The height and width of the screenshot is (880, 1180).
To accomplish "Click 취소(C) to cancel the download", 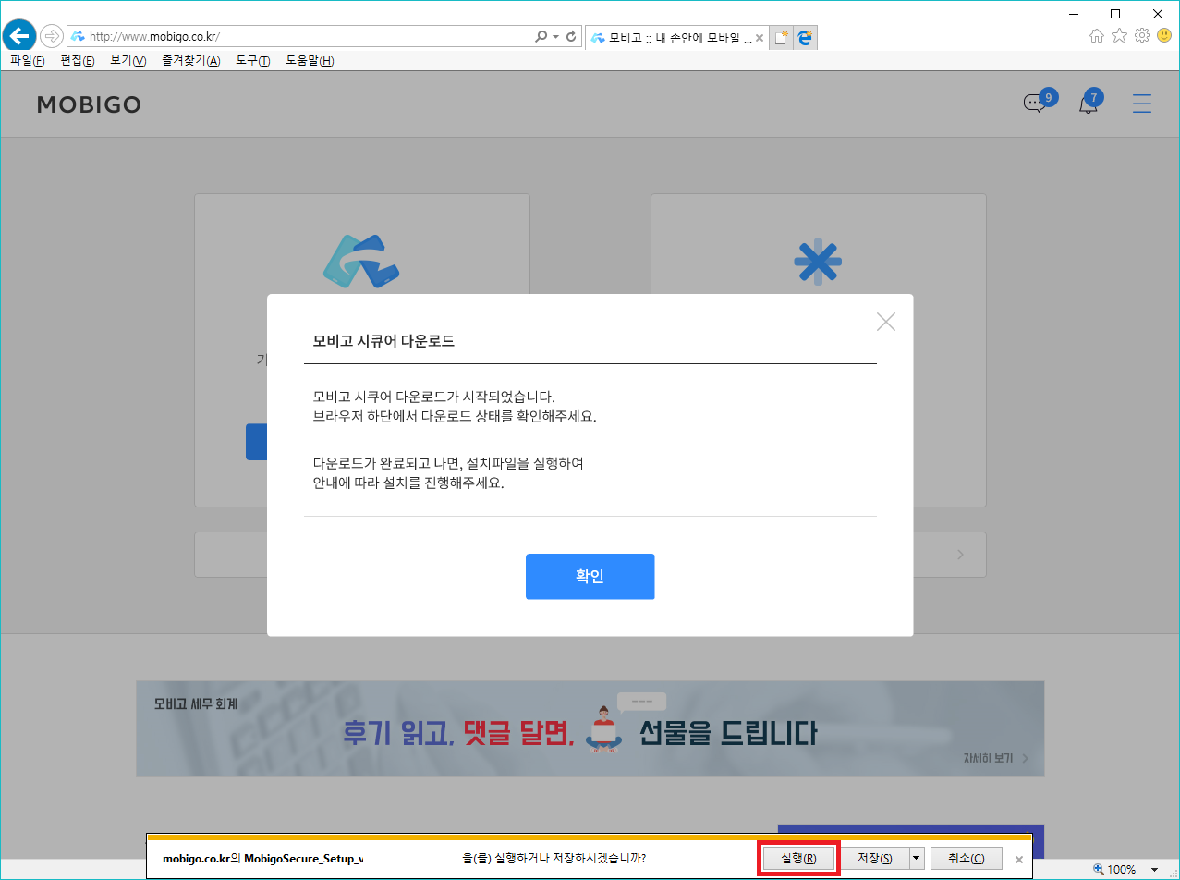I will pos(967,858).
